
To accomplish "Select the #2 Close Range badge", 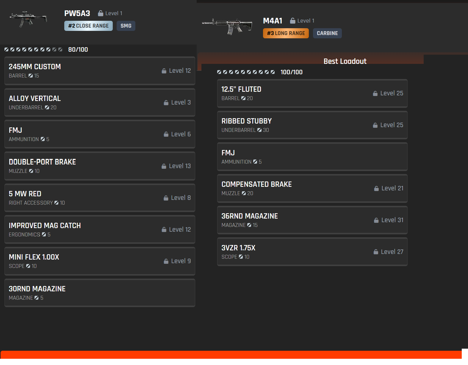I will click(88, 26).
